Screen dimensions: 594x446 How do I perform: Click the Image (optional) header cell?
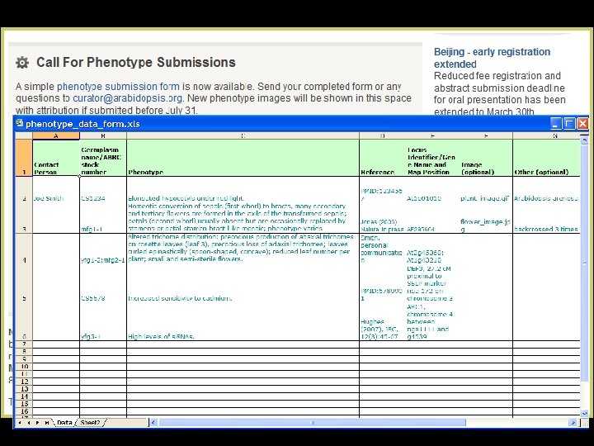[x=486, y=158]
